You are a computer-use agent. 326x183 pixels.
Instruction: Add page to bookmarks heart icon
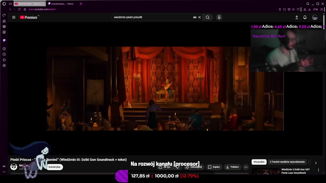point(298,9)
